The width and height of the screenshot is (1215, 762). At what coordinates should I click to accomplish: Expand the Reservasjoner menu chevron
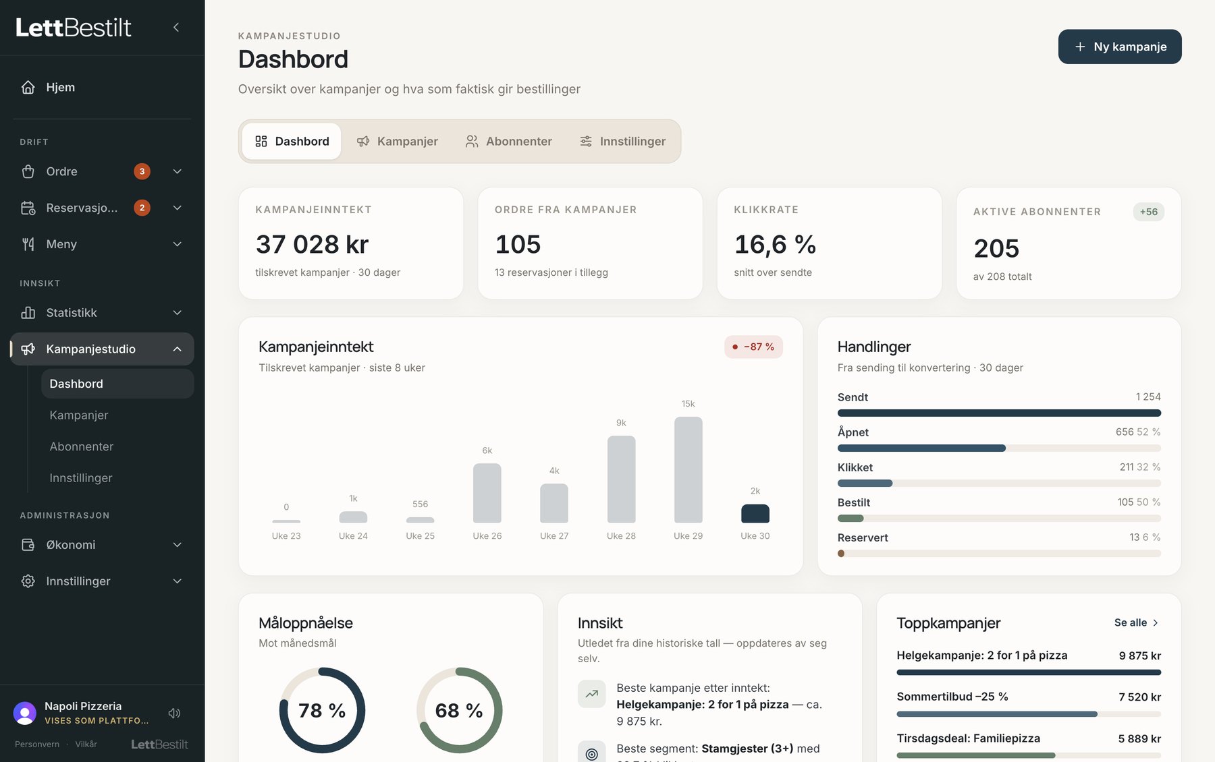(x=178, y=208)
